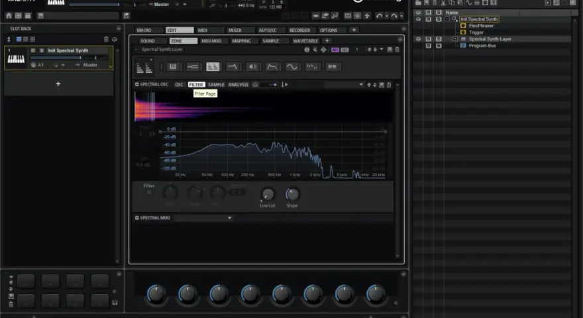The height and width of the screenshot is (318, 583).
Task: Toggle the Filter enable checkbox
Action: point(148,192)
